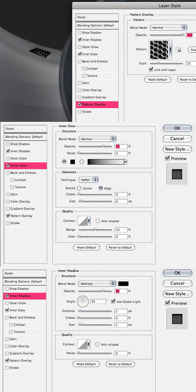
Task: Open the Technique dropdown showing Softer
Action: 89,180
